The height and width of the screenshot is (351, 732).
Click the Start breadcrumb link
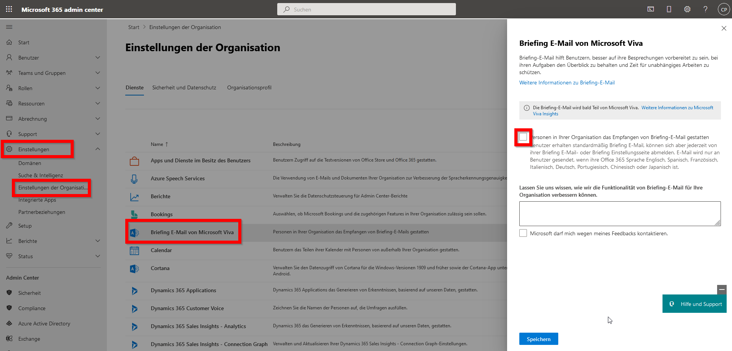(x=134, y=27)
